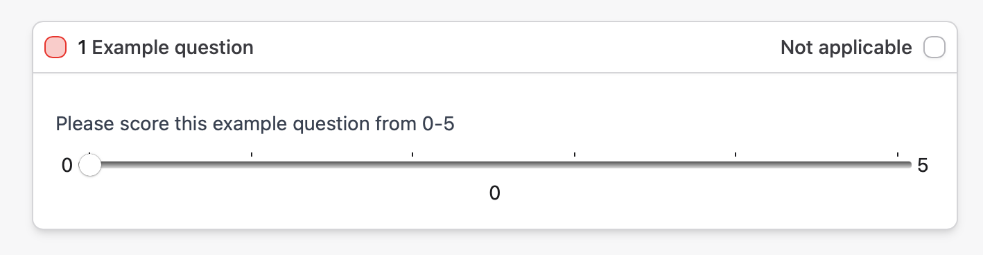
Task: Click the slider handle at zero
Action: point(90,166)
